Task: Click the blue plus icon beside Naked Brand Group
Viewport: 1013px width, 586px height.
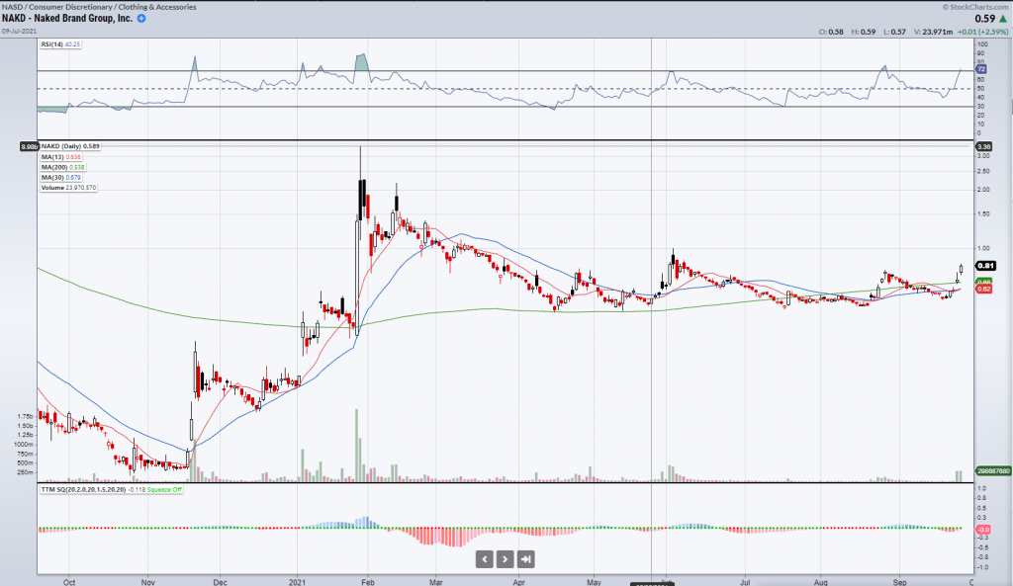Action: (x=141, y=19)
